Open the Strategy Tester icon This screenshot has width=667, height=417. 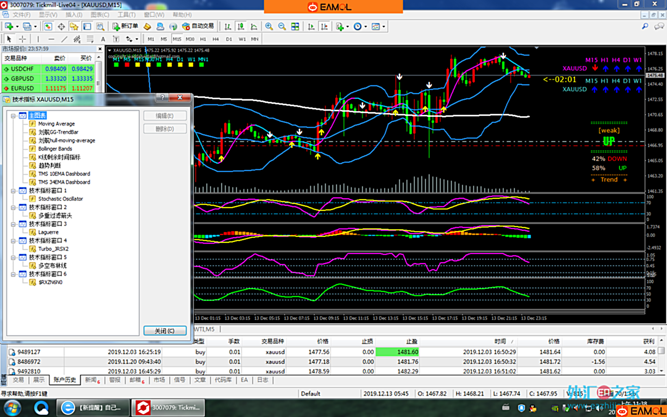(x=100, y=26)
